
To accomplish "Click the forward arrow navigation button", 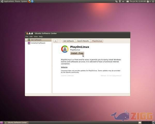I will [x=59, y=41].
